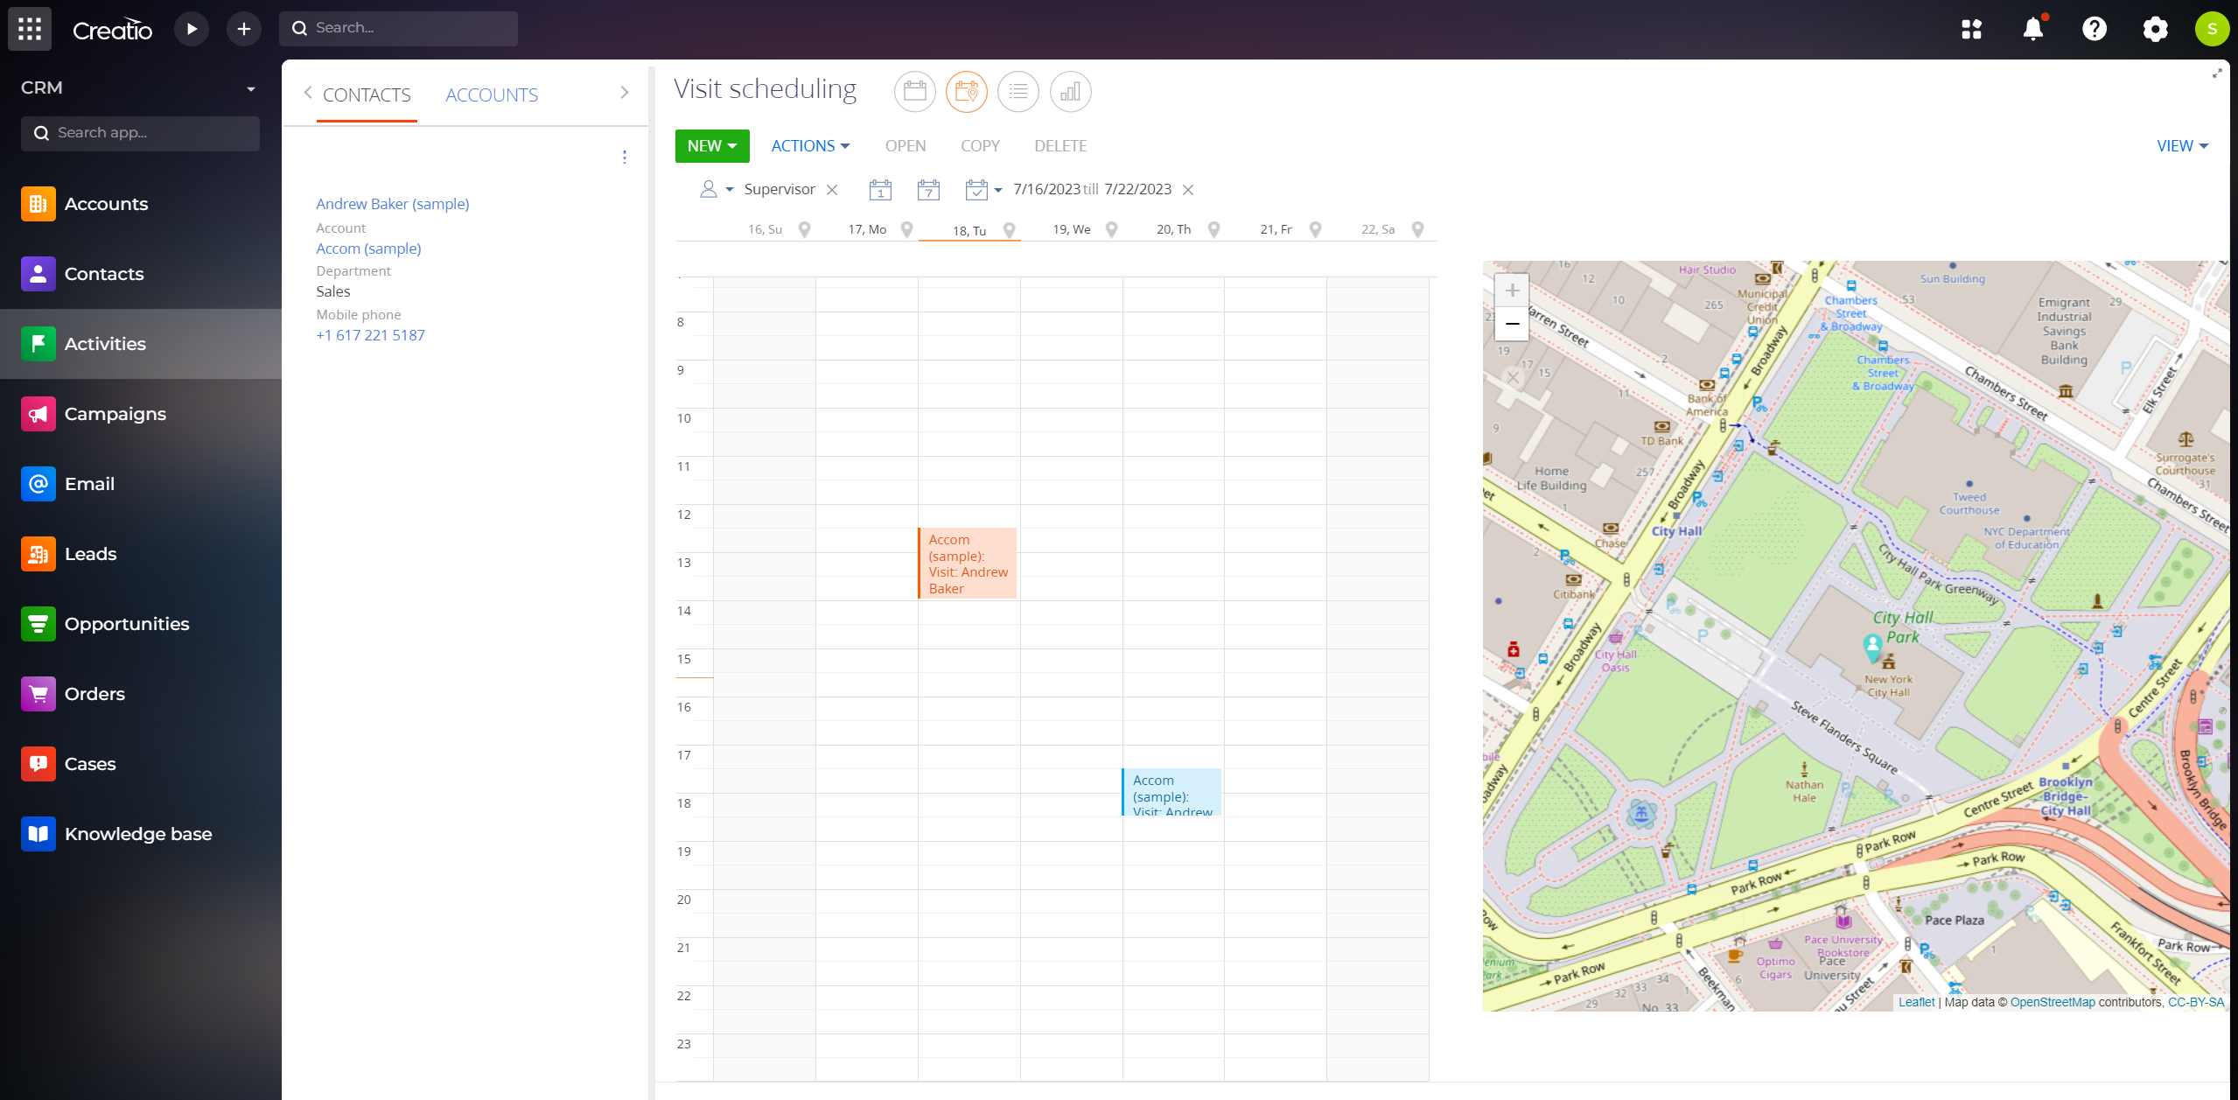Switch to the calendar view icon
2238x1100 pixels.
click(913, 91)
